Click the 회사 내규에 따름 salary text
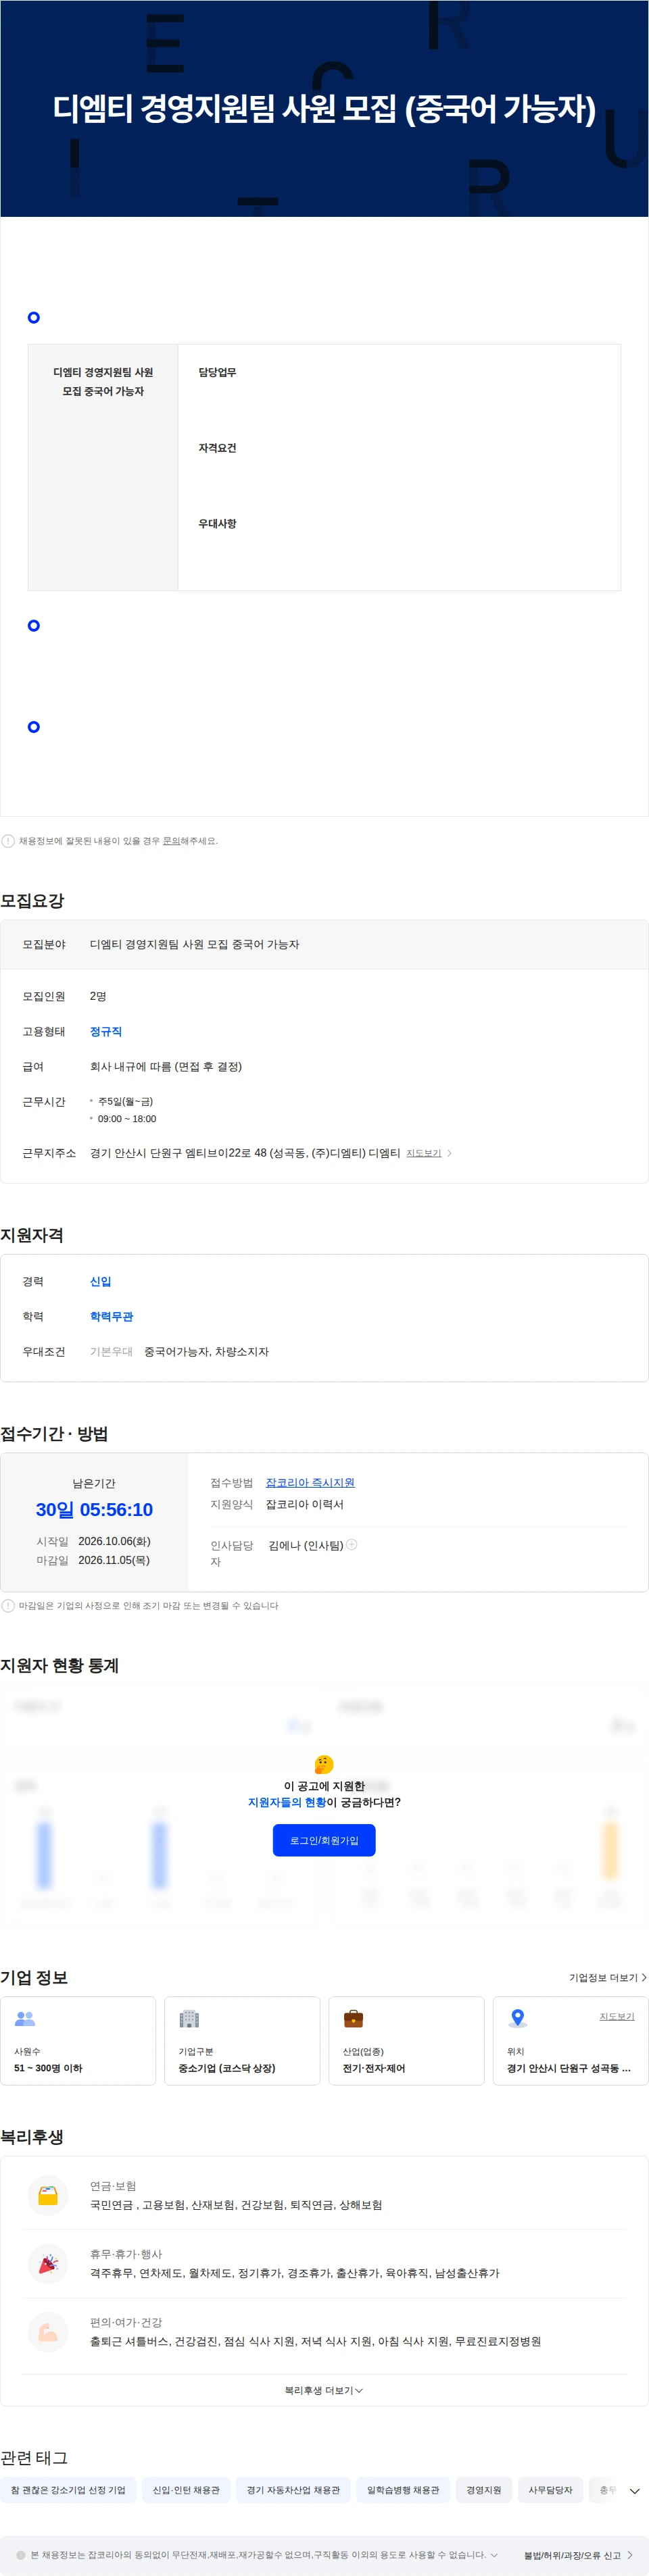649x2576 pixels. click(166, 1066)
